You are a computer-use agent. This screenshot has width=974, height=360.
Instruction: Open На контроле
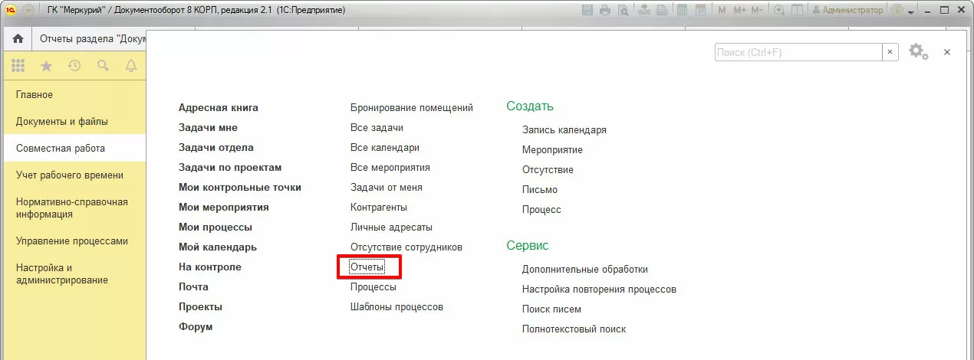[x=210, y=267]
